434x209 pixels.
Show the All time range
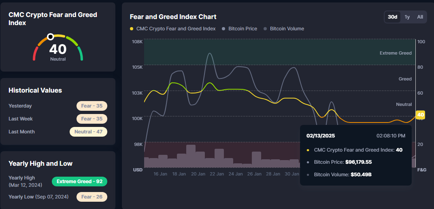pyautogui.click(x=420, y=17)
